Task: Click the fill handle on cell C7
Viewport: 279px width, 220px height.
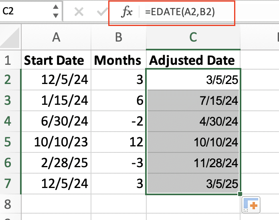Action: point(240,194)
